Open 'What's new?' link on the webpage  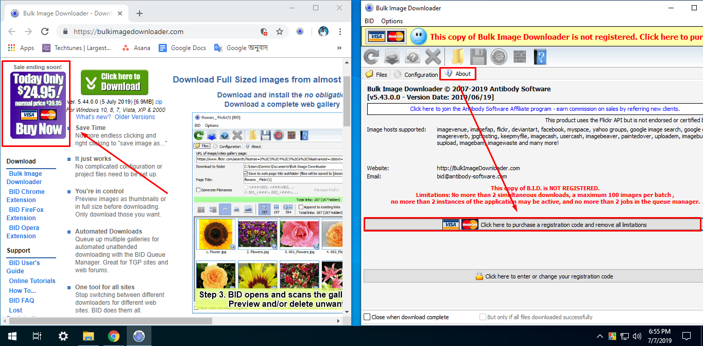point(93,117)
